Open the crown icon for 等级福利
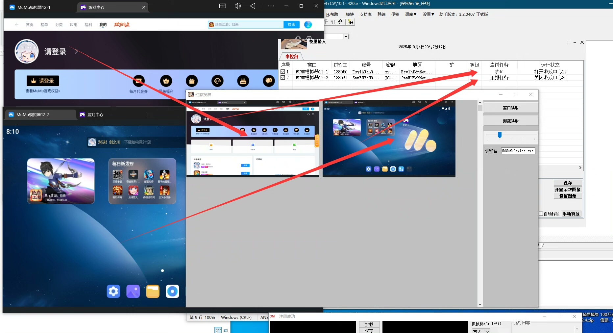 pos(166,81)
